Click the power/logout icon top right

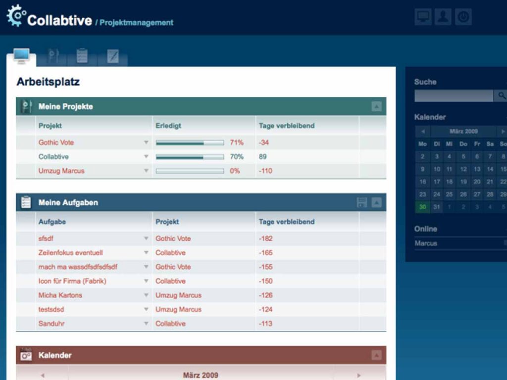(x=463, y=16)
